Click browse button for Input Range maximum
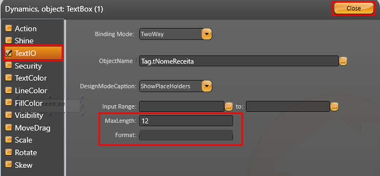Screen dimensions: 380x176 [334, 106]
